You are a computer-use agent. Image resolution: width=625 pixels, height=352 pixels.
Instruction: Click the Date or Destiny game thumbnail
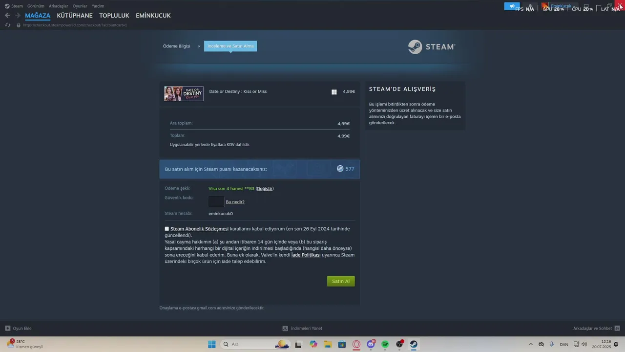(x=184, y=94)
